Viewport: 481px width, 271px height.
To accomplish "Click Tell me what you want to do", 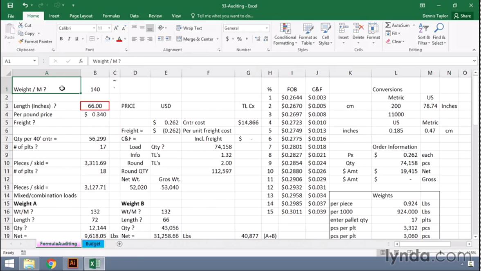I will click(222, 16).
